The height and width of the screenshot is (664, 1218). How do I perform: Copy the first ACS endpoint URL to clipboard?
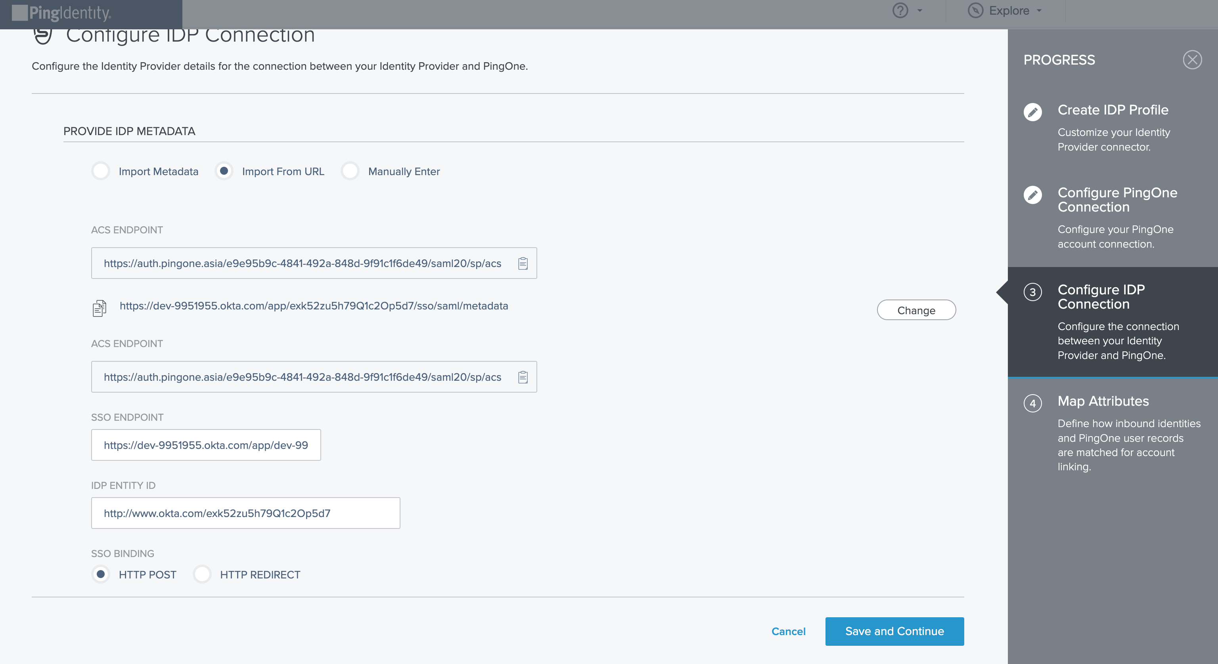[523, 263]
